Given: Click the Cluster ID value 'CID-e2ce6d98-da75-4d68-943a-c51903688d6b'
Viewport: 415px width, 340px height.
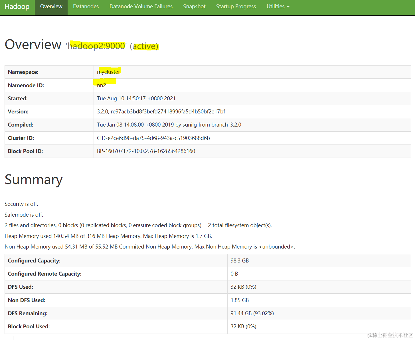Looking at the screenshot, I should pos(153,138).
